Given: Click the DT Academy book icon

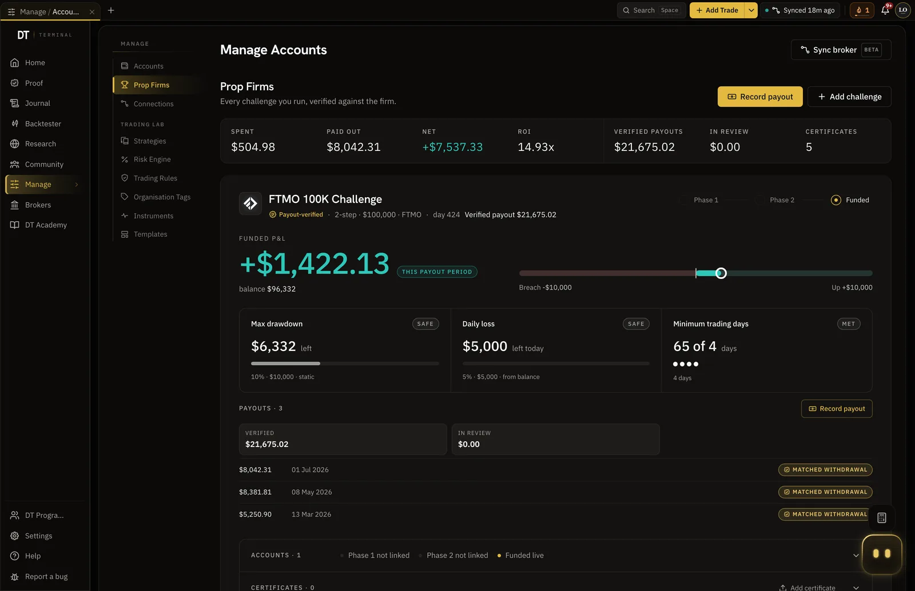Looking at the screenshot, I should tap(15, 225).
